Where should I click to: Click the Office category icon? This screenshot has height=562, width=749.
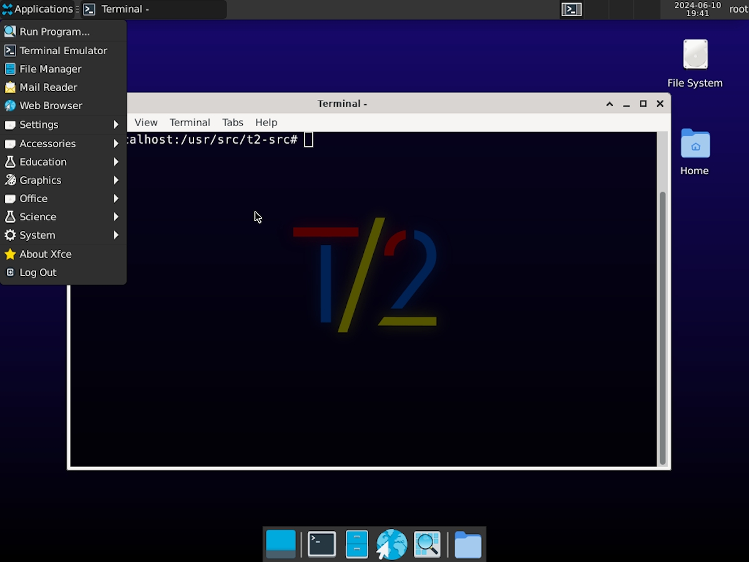[x=10, y=199]
